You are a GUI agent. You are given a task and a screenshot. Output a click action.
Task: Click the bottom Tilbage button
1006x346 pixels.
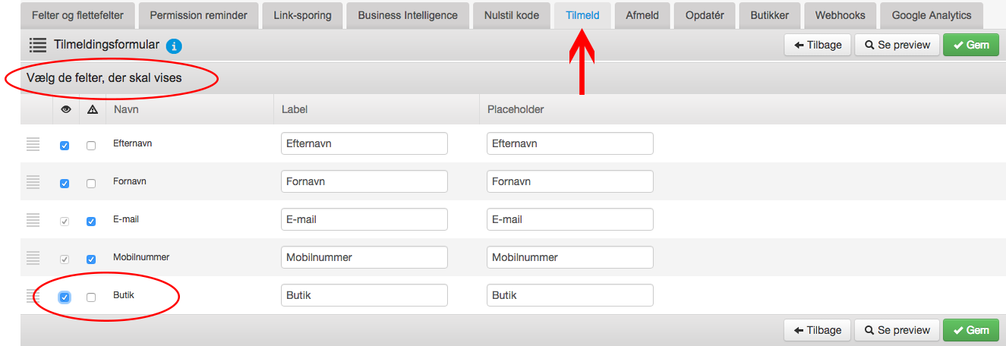click(818, 330)
